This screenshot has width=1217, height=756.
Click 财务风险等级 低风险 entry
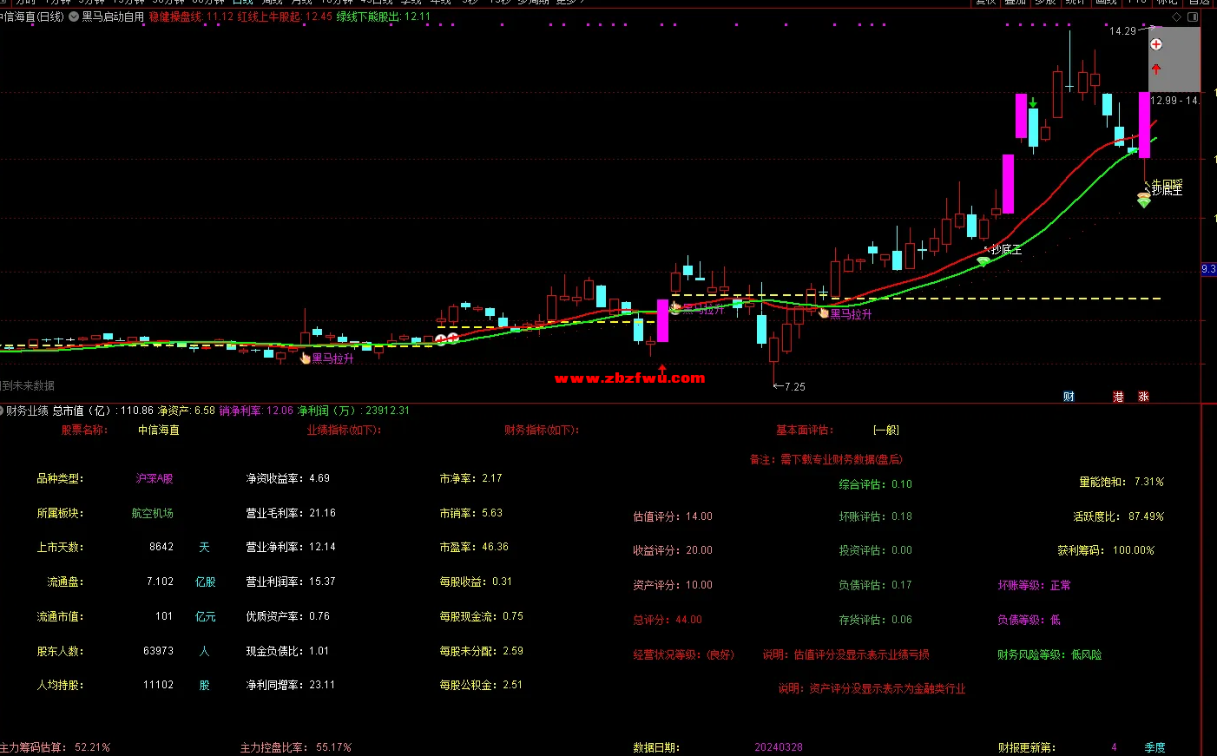(1049, 654)
